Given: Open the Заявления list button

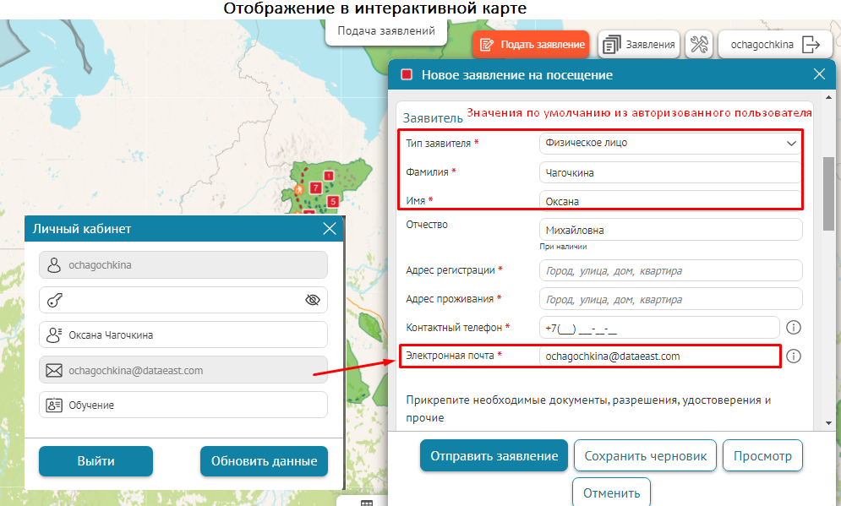Looking at the screenshot, I should tap(639, 45).
